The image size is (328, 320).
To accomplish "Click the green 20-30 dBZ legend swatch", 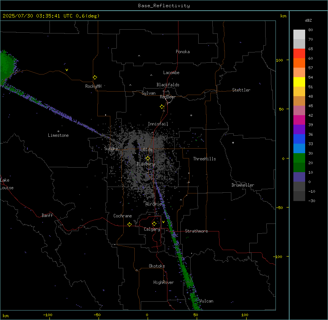I will (299, 158).
